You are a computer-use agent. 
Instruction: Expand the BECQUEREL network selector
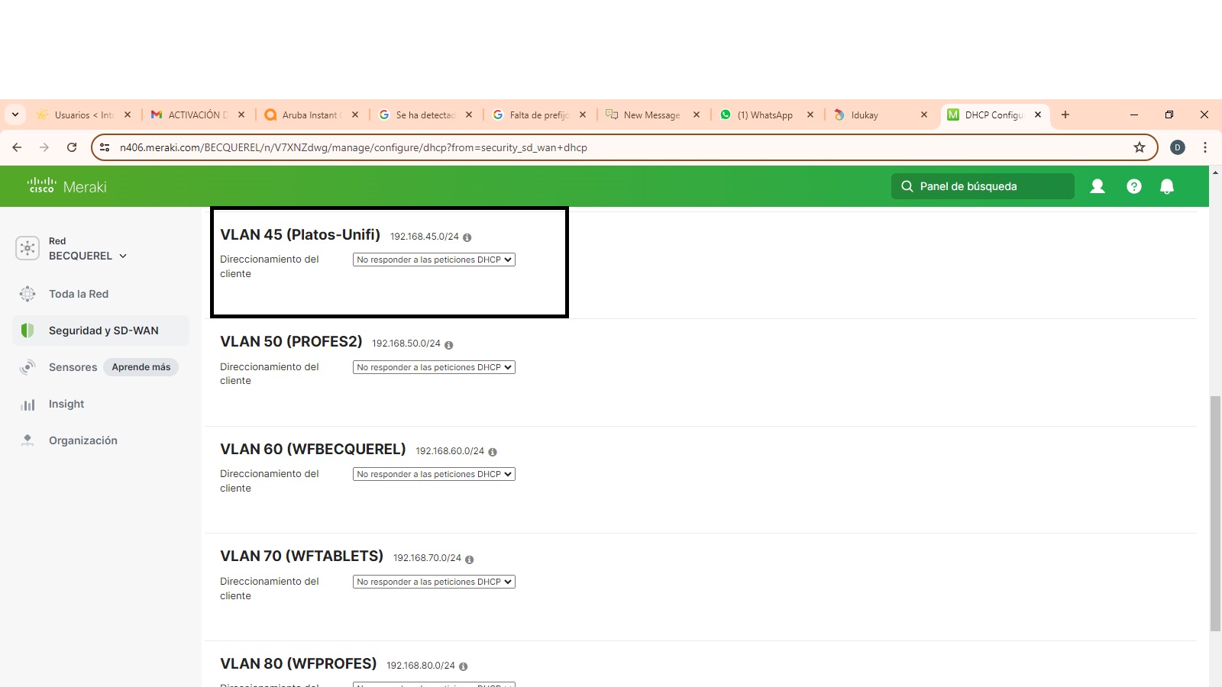coord(87,256)
